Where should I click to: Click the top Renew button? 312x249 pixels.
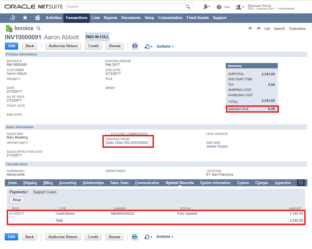click(115, 46)
